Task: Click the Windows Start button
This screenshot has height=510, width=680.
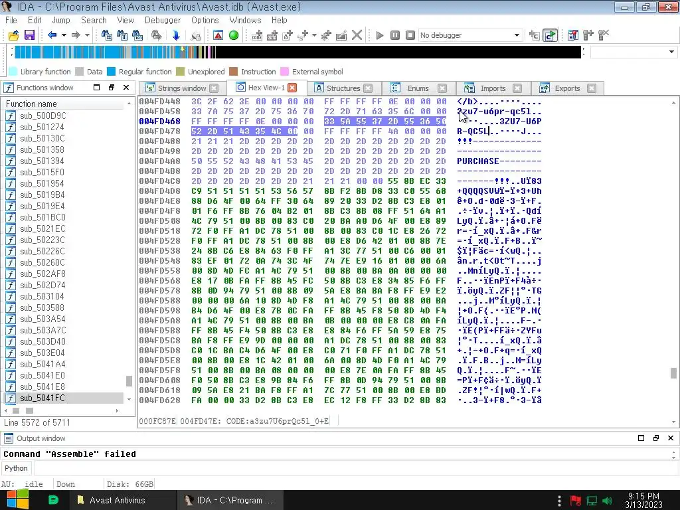Action: (17, 500)
